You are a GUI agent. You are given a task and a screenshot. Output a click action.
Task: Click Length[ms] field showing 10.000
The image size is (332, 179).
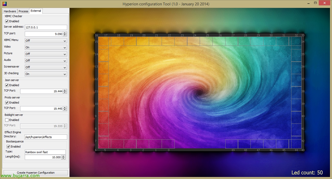(x=43, y=157)
